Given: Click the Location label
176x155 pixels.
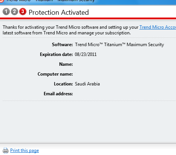Looking at the screenshot, I should (x=63, y=84).
